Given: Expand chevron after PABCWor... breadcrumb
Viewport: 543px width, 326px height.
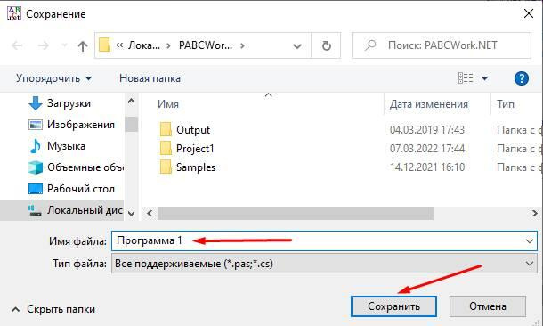Looking at the screenshot, I should [242, 45].
